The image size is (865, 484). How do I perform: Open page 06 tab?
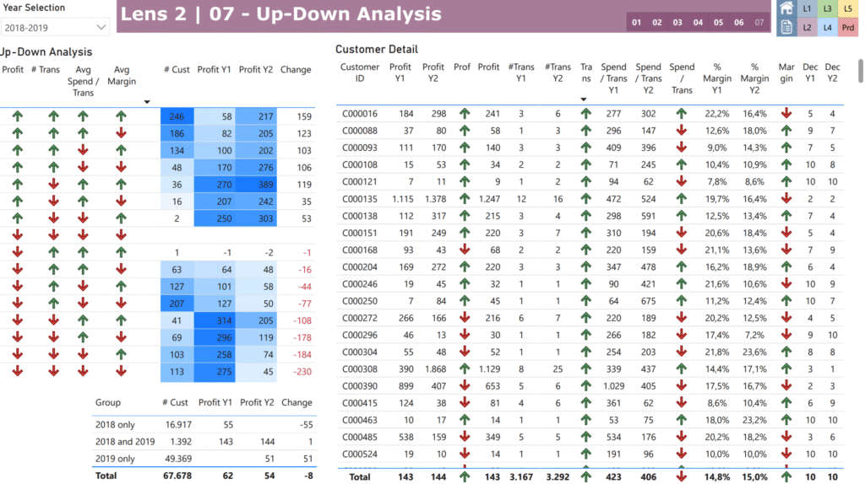tap(738, 23)
